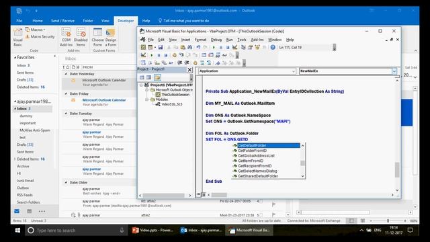This screenshot has height=242, width=430.
Task: Switch Outlook to Reading view in status bar
Action: tap(363, 220)
